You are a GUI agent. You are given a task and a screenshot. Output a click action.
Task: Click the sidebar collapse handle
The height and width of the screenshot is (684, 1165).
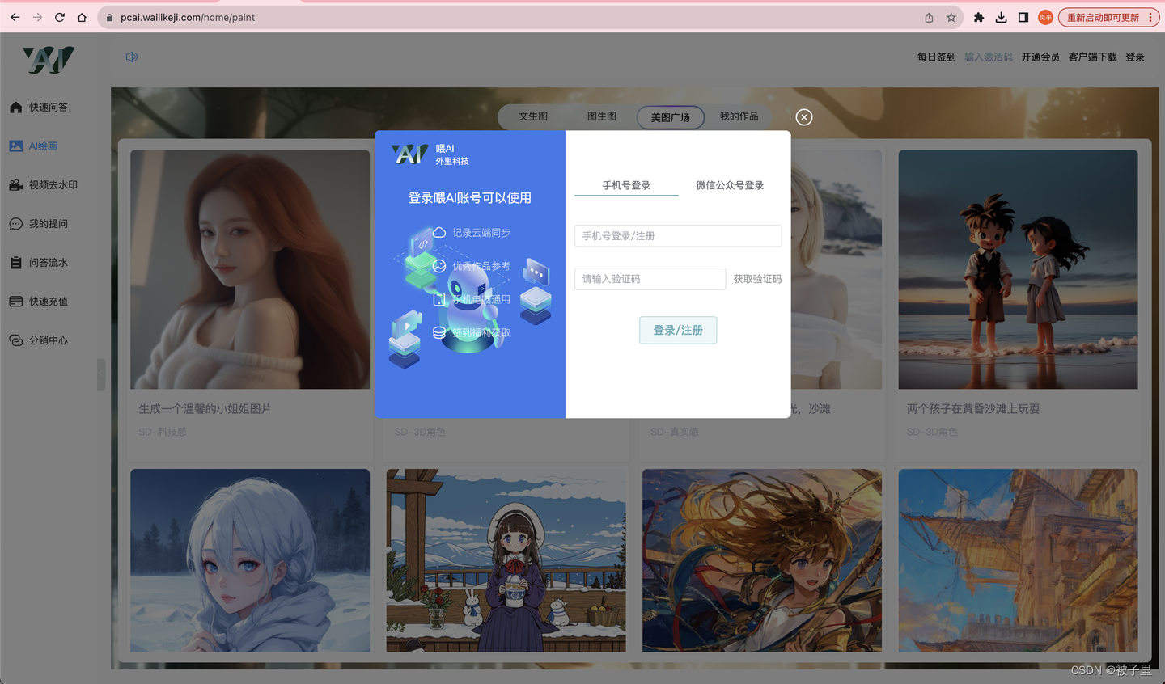click(101, 374)
